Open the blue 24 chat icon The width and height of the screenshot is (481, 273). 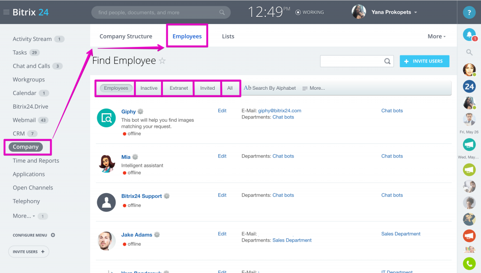point(469,86)
